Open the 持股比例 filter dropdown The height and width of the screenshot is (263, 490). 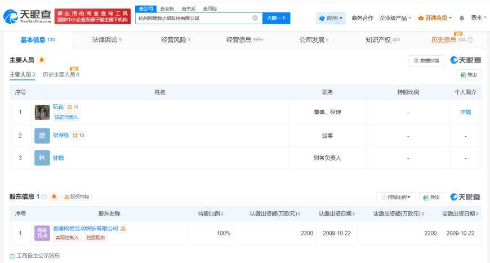397,197
